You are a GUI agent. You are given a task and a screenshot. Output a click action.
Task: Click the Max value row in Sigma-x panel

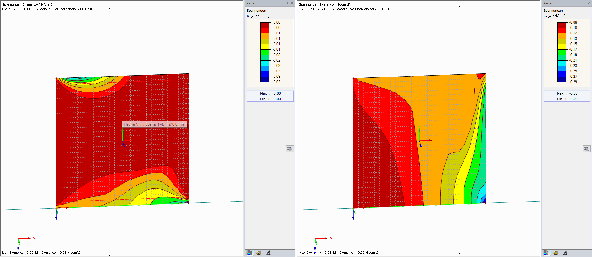coord(270,93)
